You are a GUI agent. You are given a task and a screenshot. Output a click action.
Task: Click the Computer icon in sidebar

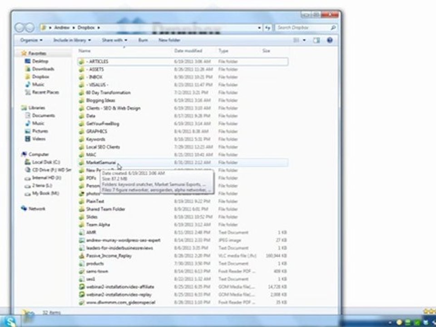[x=24, y=154]
